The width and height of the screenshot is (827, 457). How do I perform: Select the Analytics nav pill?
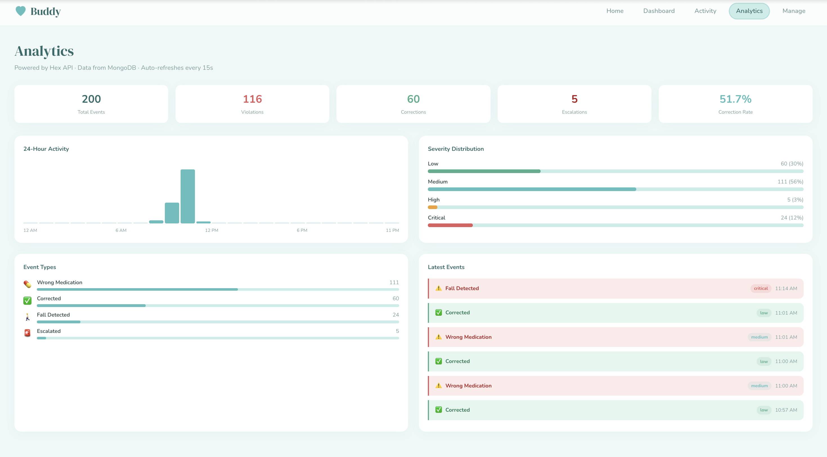point(749,11)
